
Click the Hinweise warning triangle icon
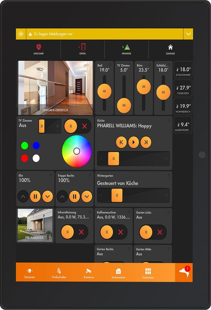tap(126, 47)
